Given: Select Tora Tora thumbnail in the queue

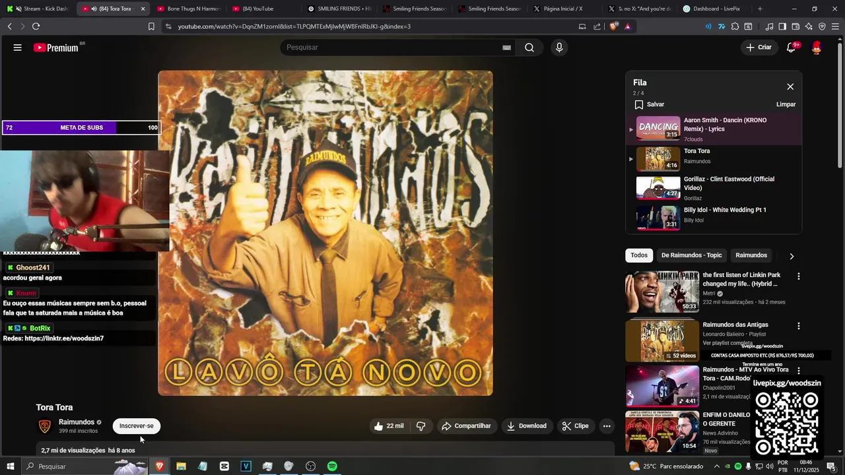Looking at the screenshot, I should point(658,158).
